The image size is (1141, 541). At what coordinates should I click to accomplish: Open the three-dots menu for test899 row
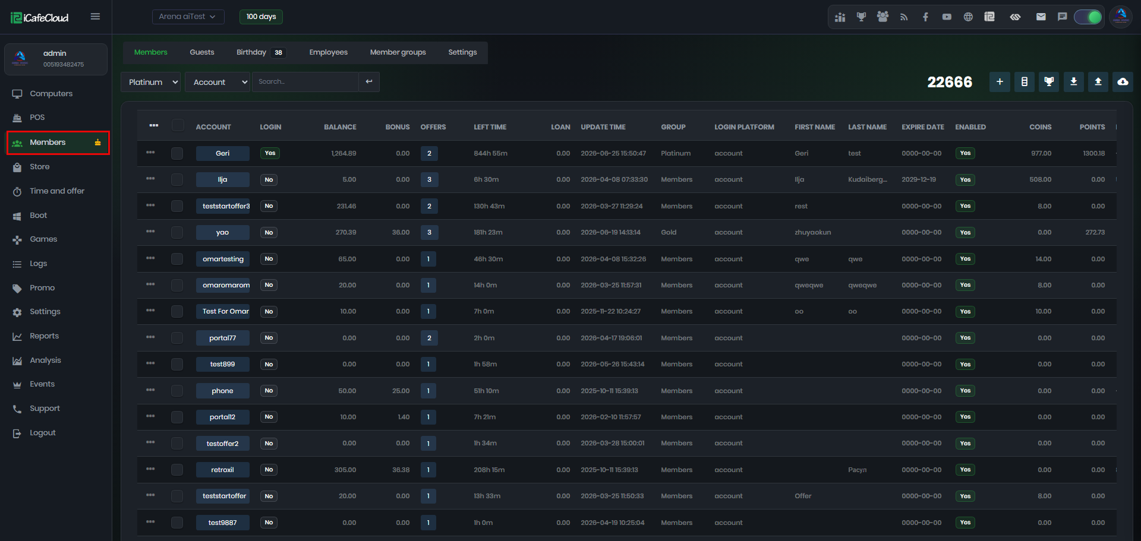tap(150, 363)
